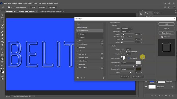Screen dimensions: 177x99
Task: Open the Technique dropdown Smooth
Action: click(x=126, y=32)
